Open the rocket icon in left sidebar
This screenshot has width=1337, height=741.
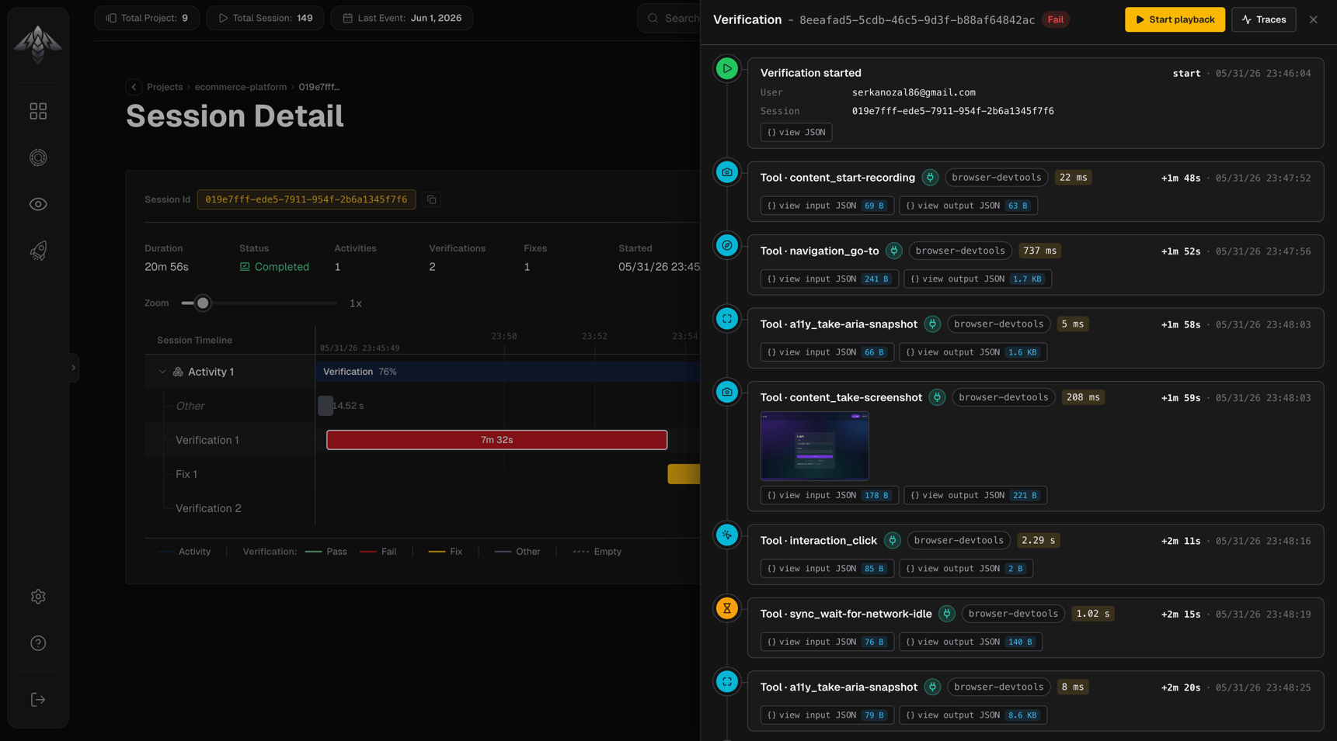point(38,251)
